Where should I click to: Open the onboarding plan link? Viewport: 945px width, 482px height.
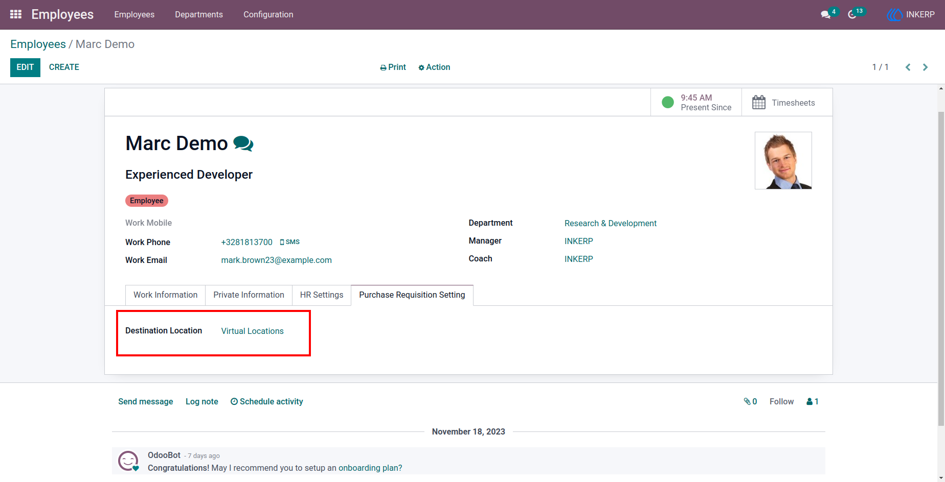[x=370, y=468]
